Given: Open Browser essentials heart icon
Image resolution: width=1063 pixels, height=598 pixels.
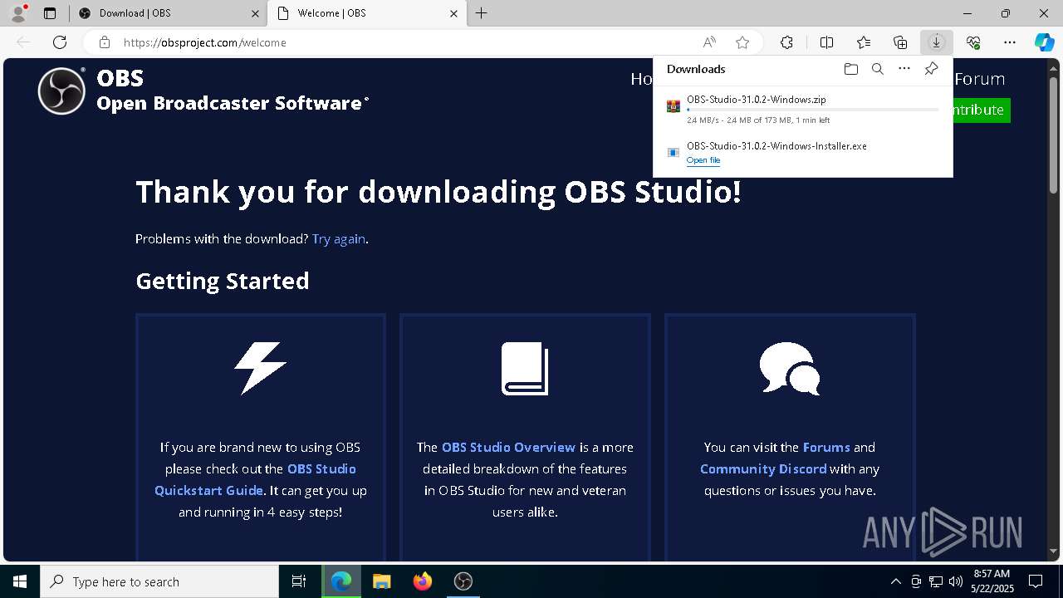Looking at the screenshot, I should [x=973, y=42].
